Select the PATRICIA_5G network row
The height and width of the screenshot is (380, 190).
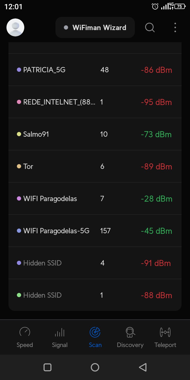(x=95, y=70)
